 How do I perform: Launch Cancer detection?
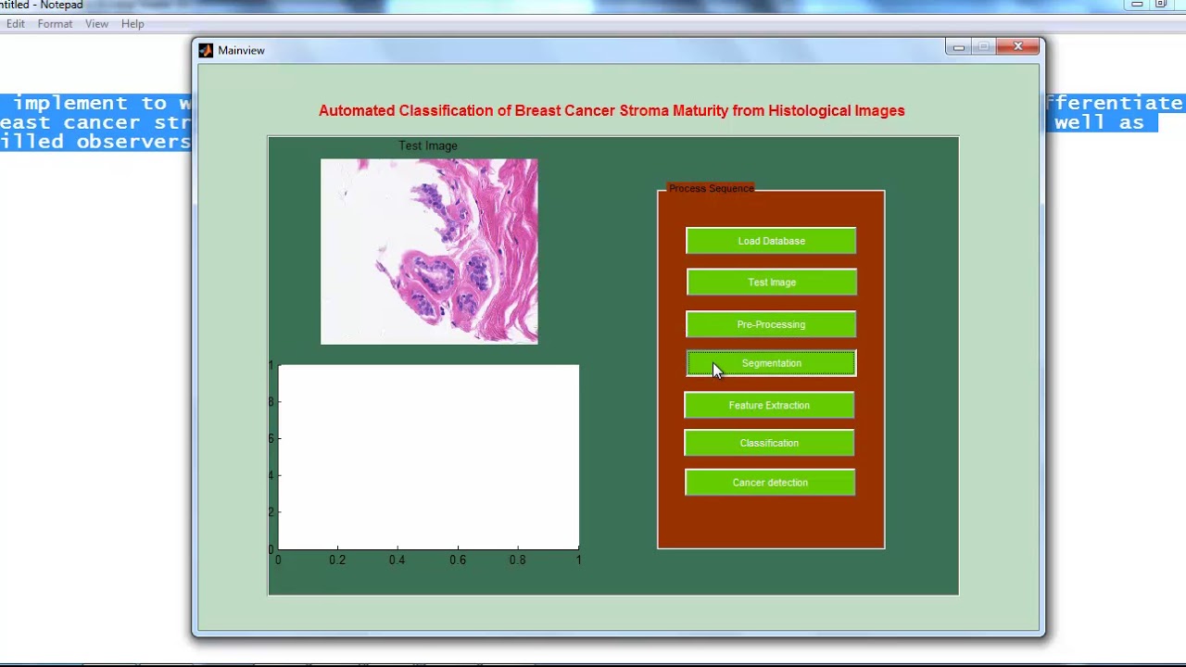click(770, 483)
